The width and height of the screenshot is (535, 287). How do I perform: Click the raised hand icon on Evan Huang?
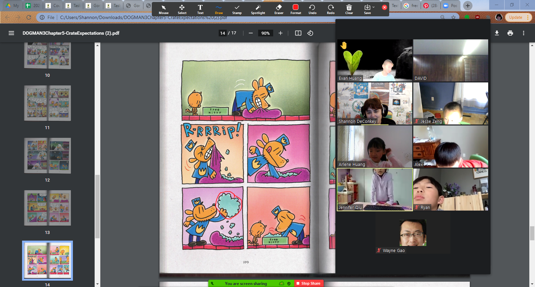point(344,45)
